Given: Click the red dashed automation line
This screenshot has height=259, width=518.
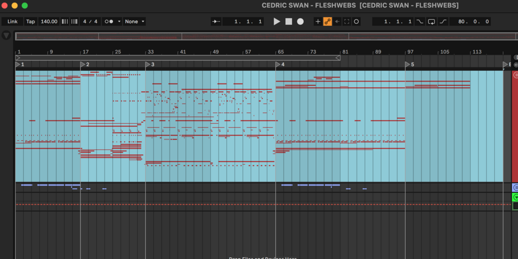Looking at the screenshot, I should (263, 204).
